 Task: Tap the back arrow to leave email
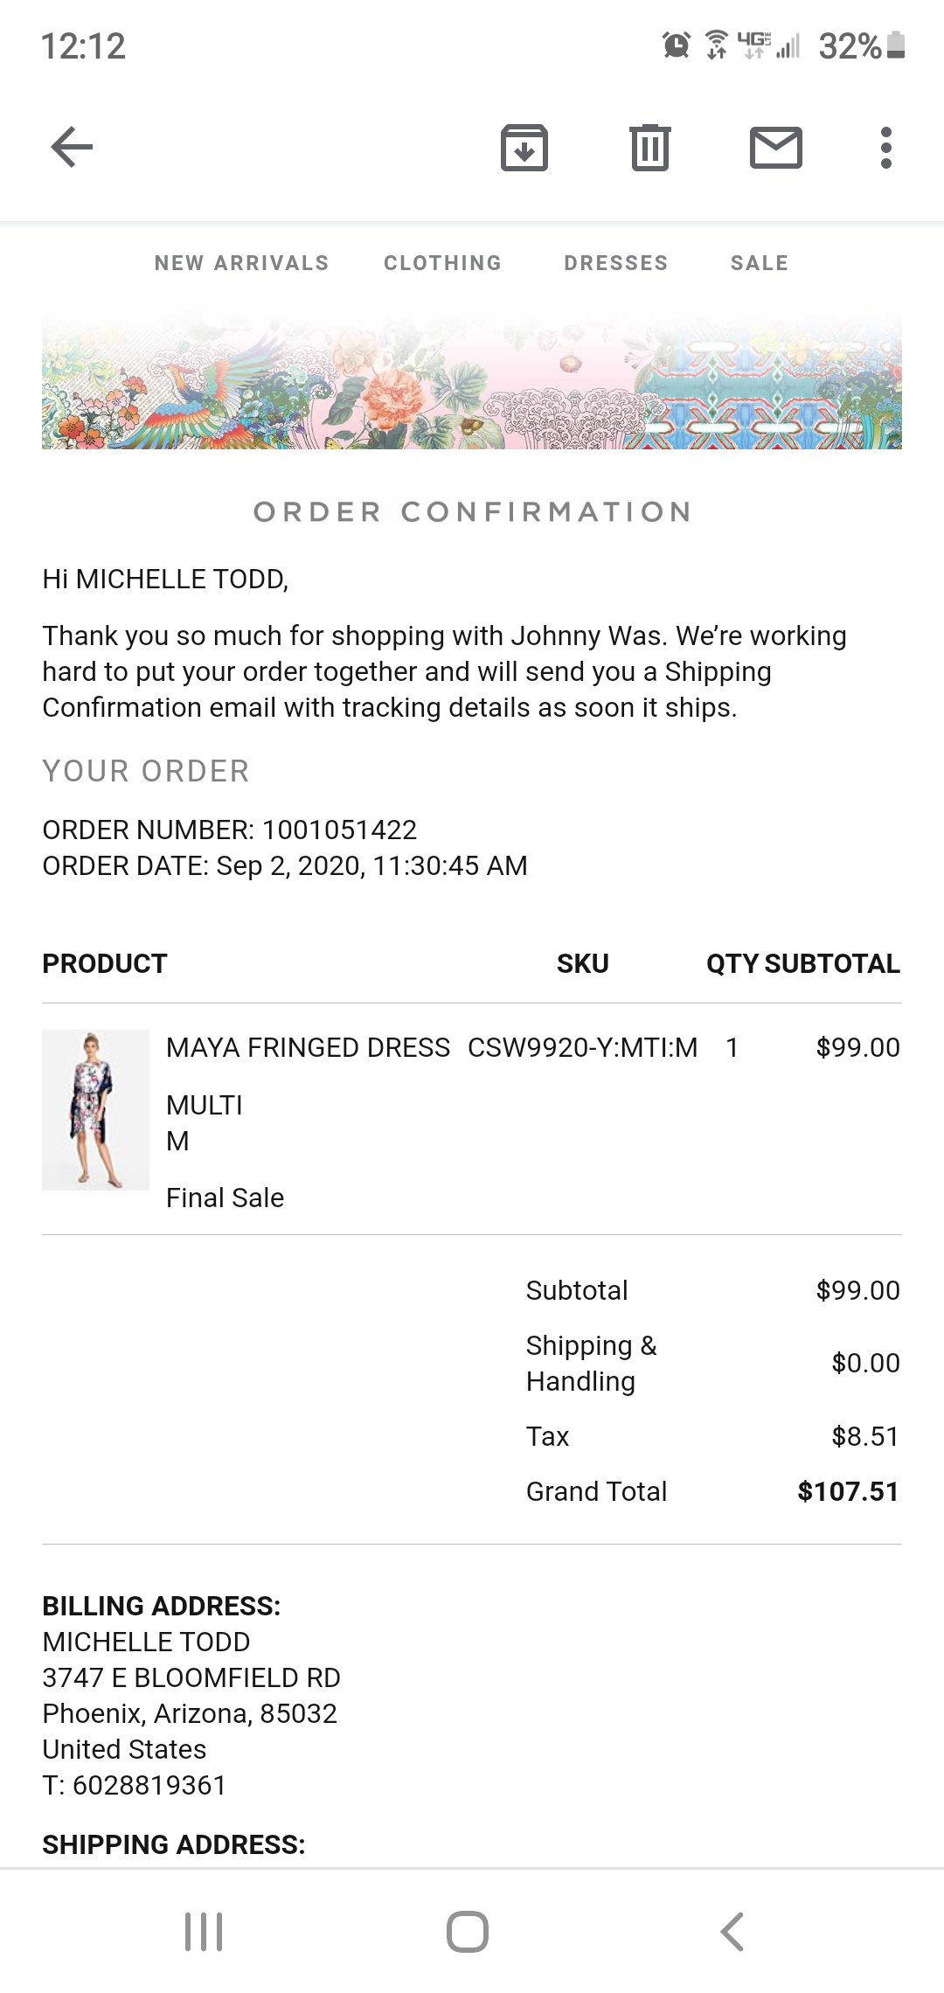point(72,146)
